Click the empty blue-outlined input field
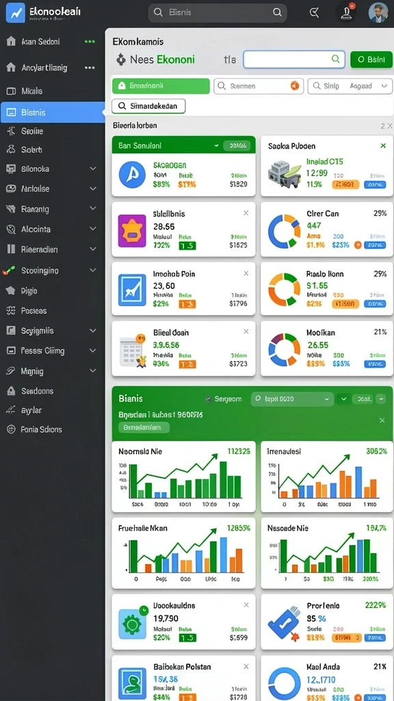The image size is (394, 701). pyautogui.click(x=294, y=59)
